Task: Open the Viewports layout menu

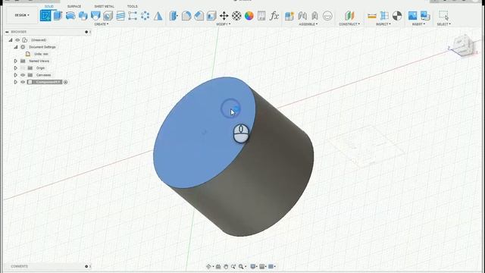Action: 272,266
